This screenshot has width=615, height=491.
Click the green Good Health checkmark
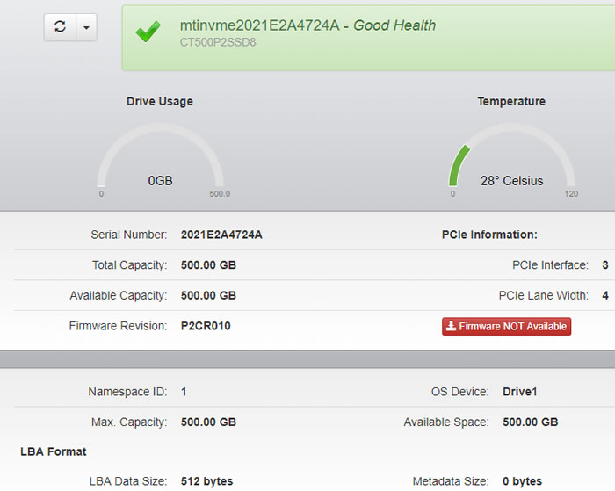point(148,32)
